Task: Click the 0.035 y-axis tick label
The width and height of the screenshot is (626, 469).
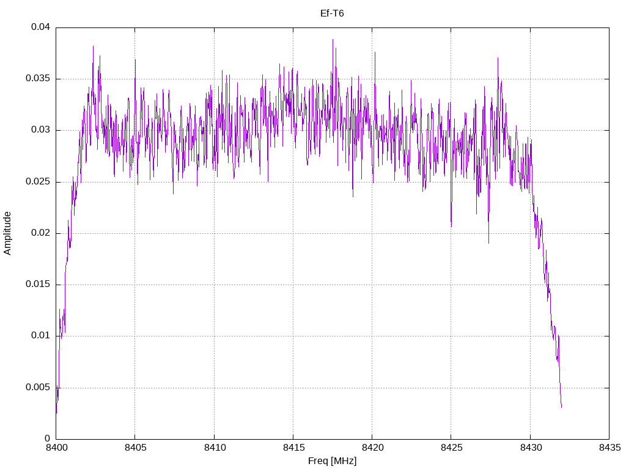Action: pyautogui.click(x=38, y=79)
